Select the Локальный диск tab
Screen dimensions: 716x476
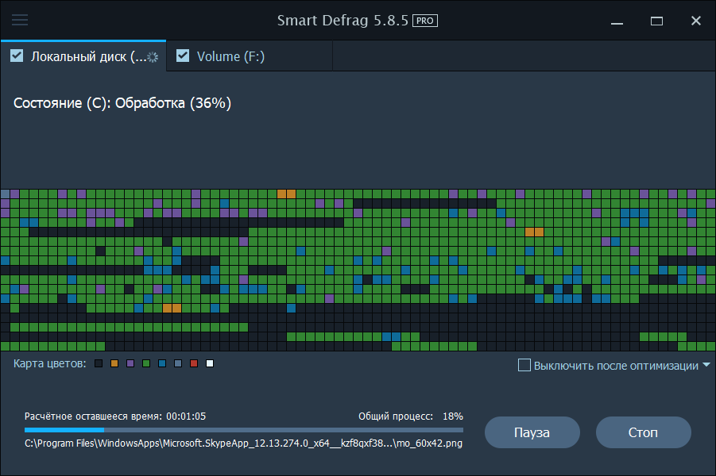[83, 56]
